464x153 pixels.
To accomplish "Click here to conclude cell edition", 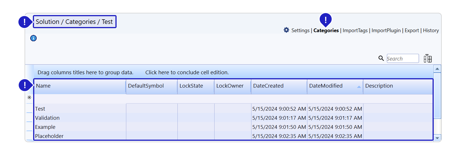I will point(187,73).
